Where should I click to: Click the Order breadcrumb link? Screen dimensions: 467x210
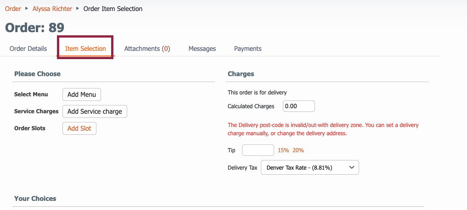pos(13,9)
